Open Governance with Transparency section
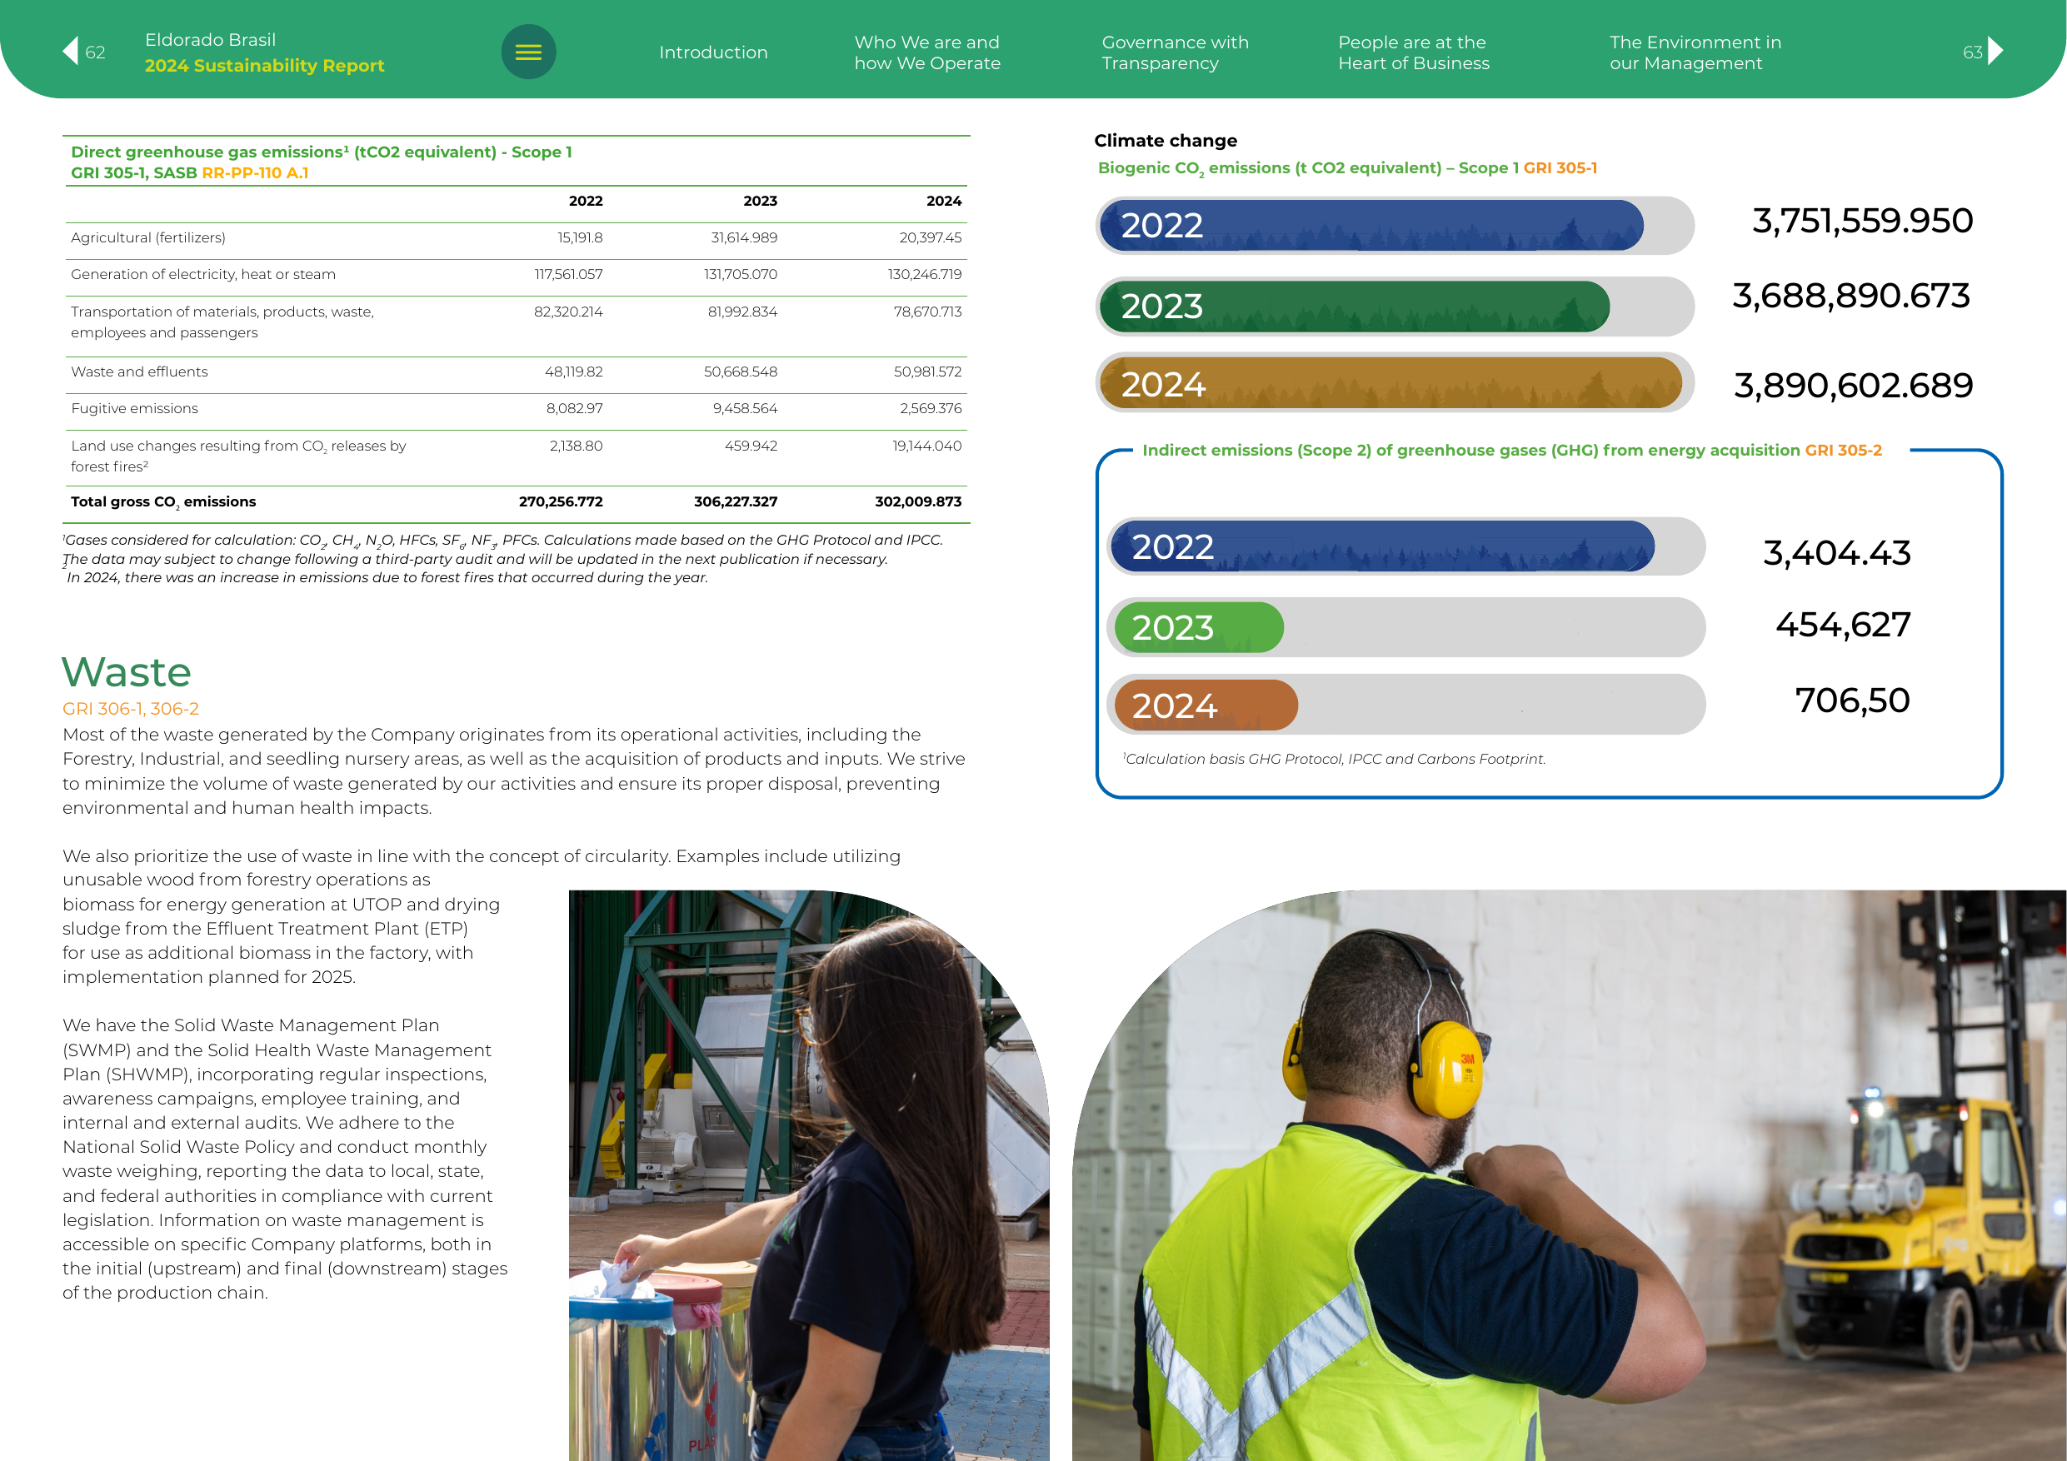 click(x=1175, y=52)
